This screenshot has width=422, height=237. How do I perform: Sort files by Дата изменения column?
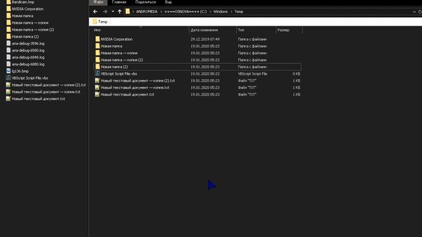[x=204, y=30]
